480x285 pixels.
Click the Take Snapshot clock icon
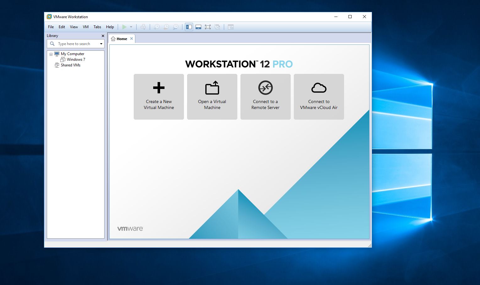tap(156, 27)
